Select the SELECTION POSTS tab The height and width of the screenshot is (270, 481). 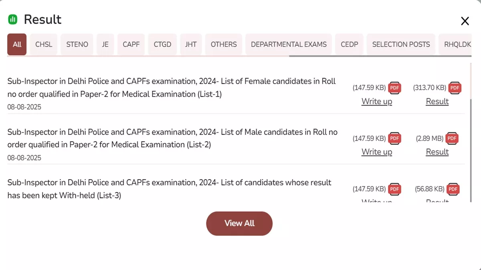click(x=401, y=44)
